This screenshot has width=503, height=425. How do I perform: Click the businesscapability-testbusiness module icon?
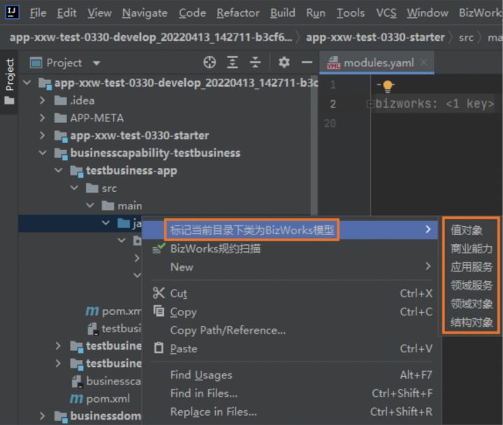61,154
